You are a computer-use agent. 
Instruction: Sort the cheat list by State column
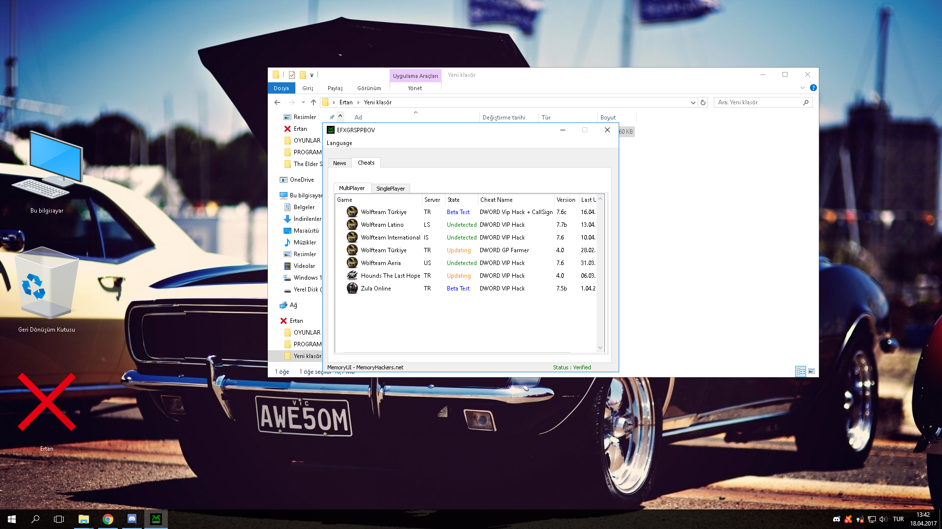462,200
